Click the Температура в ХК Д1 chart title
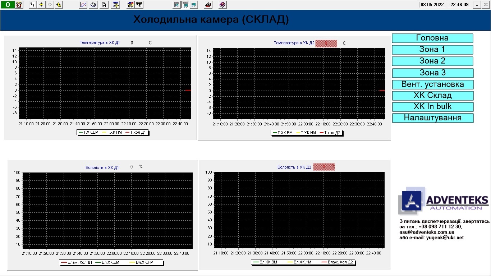The height and width of the screenshot is (276, 491). (x=100, y=42)
